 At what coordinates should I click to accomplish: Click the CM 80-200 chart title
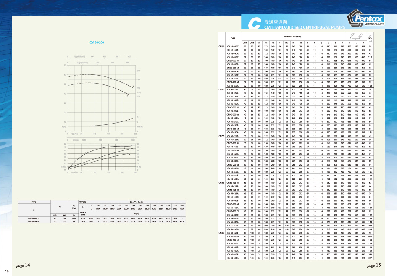click(97, 42)
